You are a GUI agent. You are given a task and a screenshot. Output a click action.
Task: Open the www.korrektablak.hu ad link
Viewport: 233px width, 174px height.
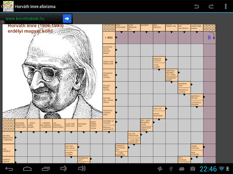pos(25,19)
